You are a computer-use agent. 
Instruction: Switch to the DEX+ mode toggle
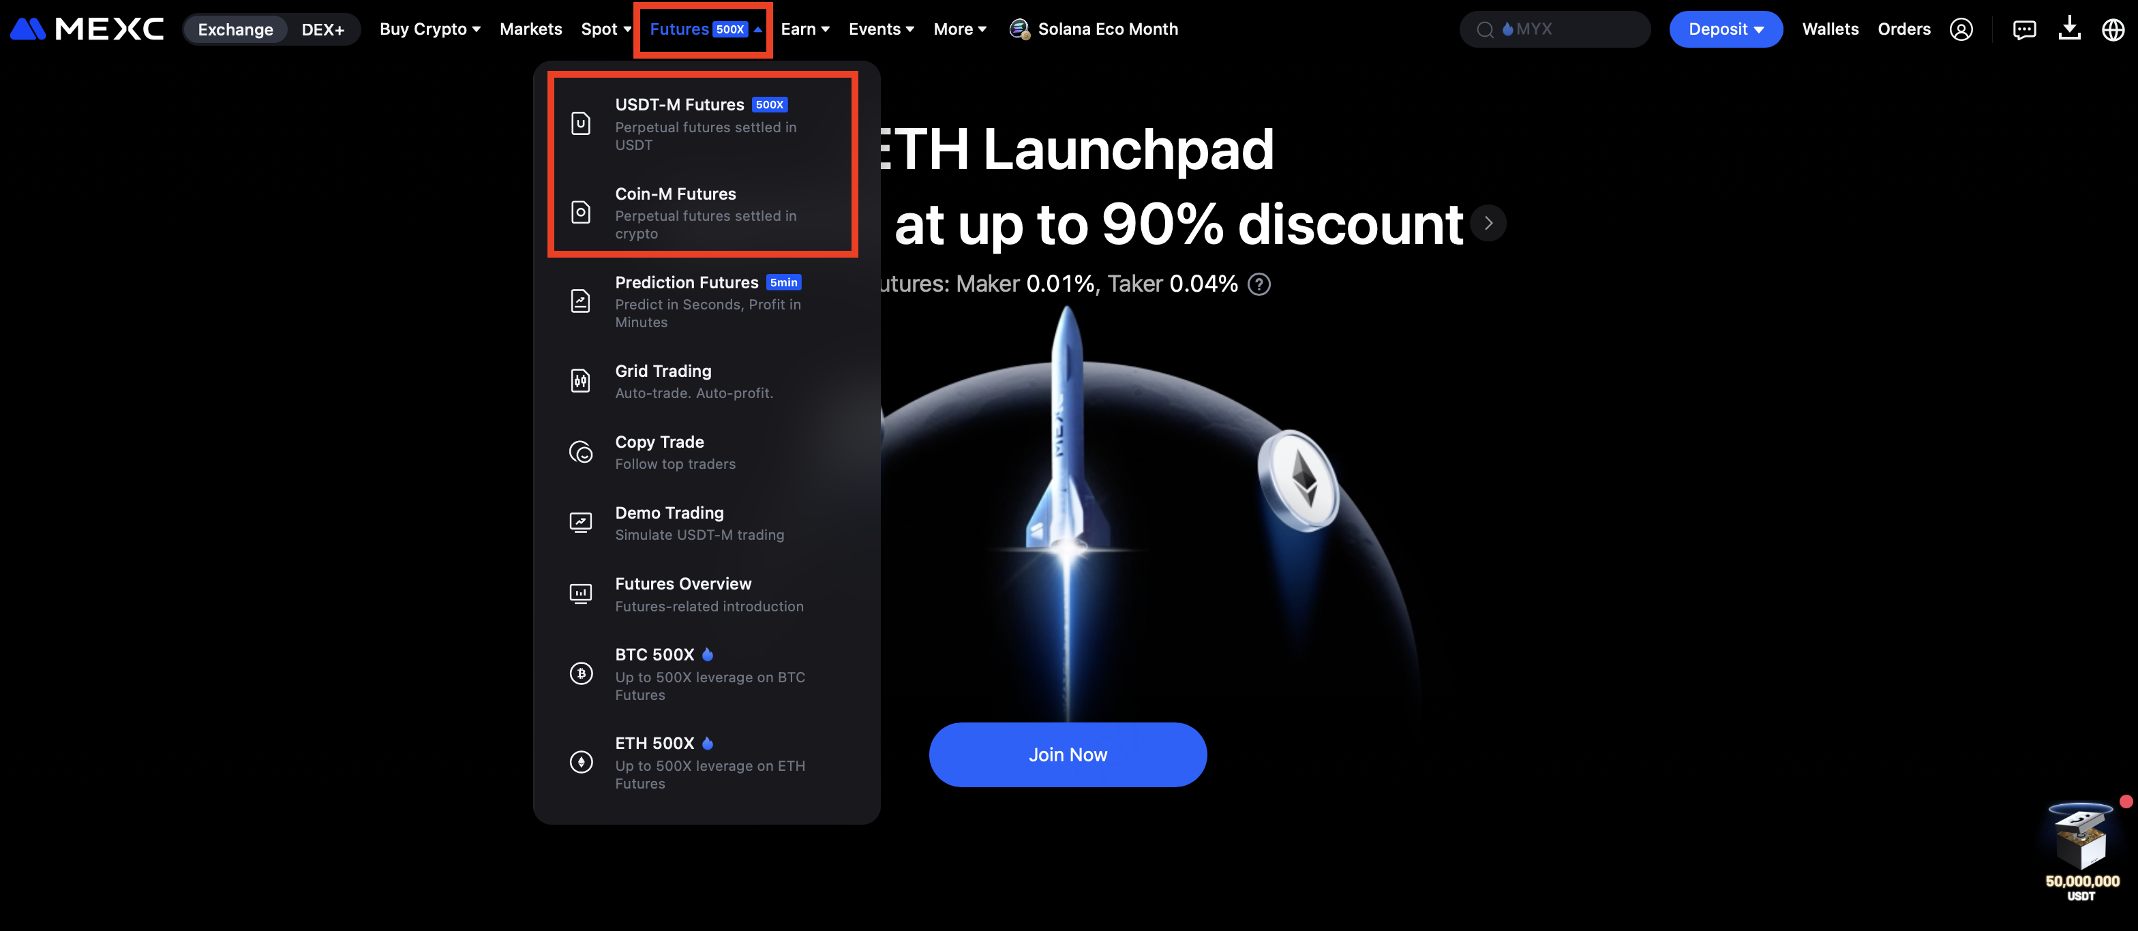pyautogui.click(x=323, y=30)
